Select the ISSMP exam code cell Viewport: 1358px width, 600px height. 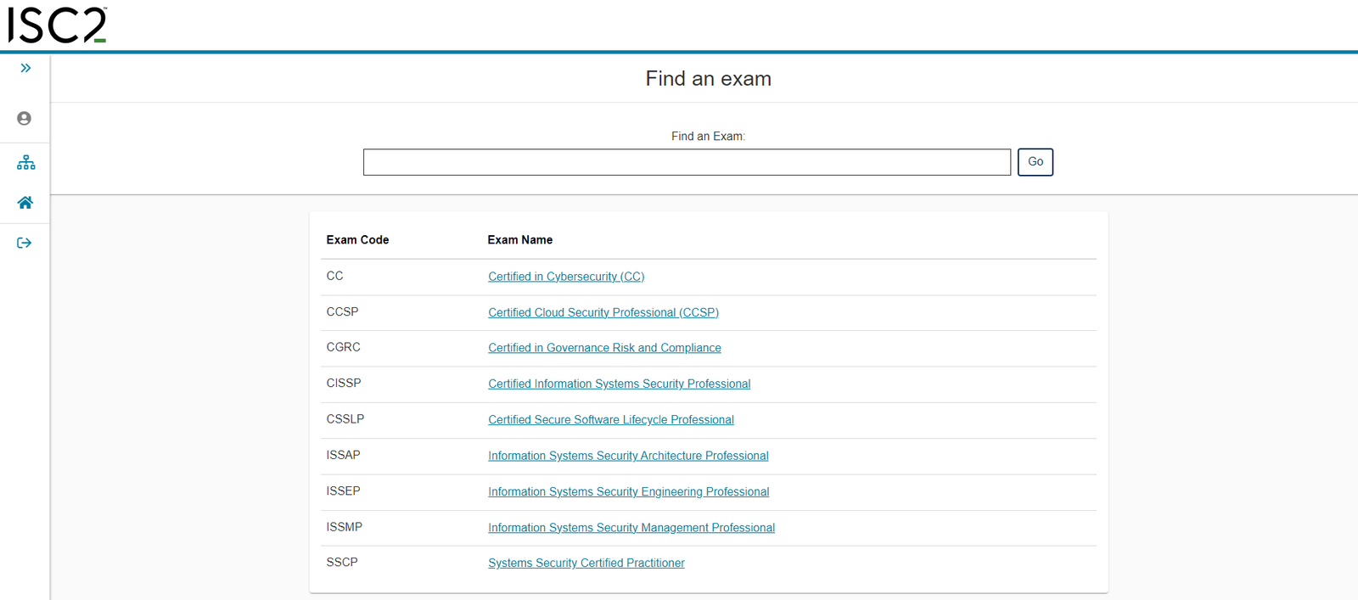[344, 527]
